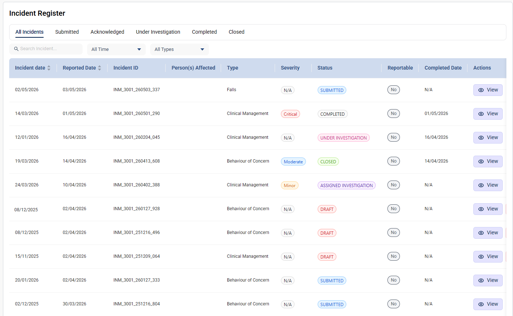Image resolution: width=513 pixels, height=316 pixels.
Task: Click the CLOSED status badge
Action: 328,161
